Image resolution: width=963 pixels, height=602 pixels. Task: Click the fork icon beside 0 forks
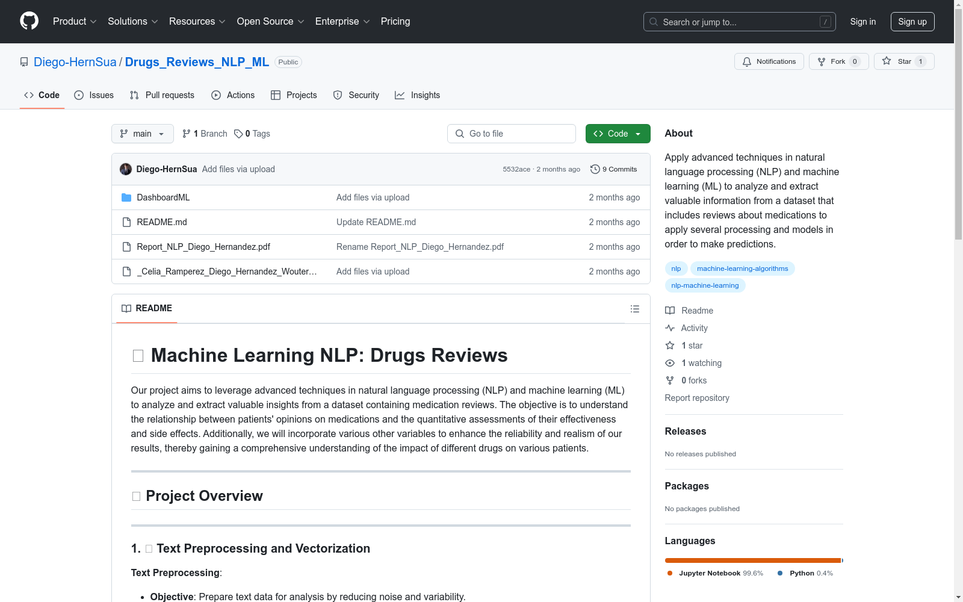click(x=670, y=380)
